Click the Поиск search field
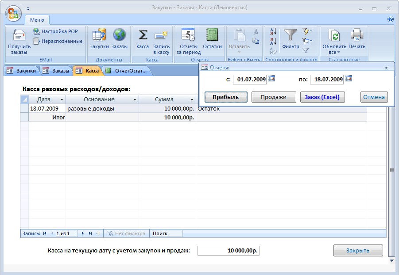This screenshot has height=275, width=399. coord(167,233)
